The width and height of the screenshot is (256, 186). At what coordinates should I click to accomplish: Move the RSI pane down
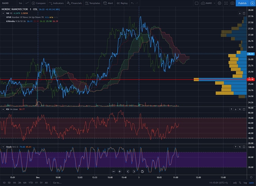pyautogui.click(x=236, y=109)
